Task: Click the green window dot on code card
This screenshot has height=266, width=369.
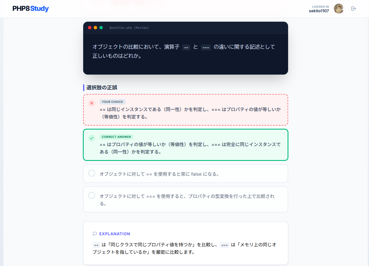Action: 101,28
